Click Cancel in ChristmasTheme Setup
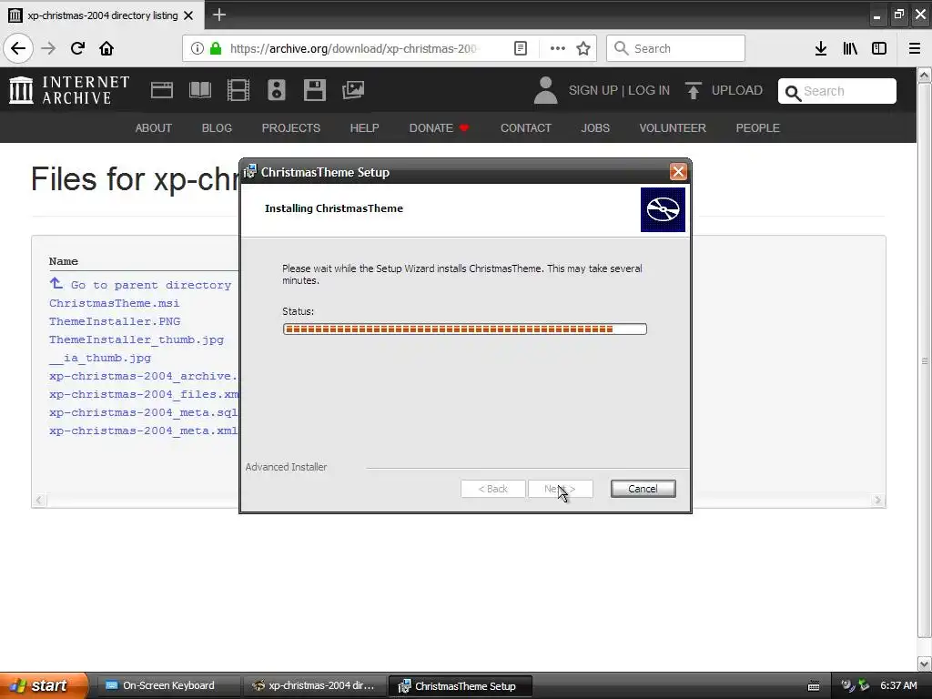The width and height of the screenshot is (932, 699). pyautogui.click(x=643, y=489)
